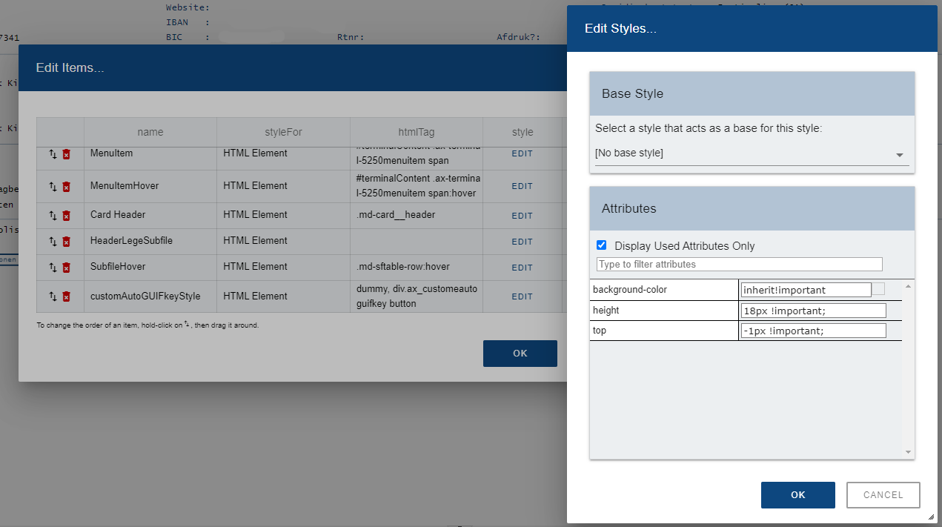
Task: Delete the customAutoGUIFkeyStyle row
Action: (66, 296)
